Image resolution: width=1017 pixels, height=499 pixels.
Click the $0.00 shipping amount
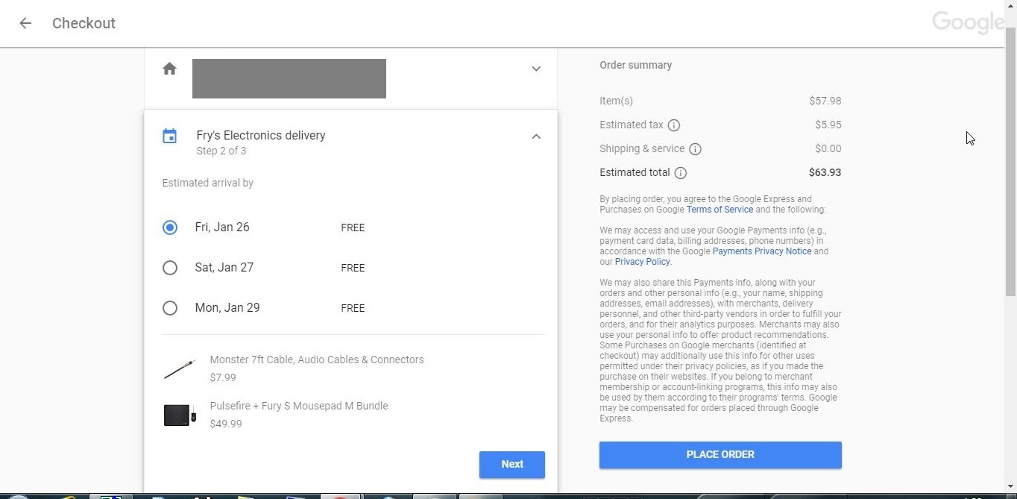click(828, 148)
